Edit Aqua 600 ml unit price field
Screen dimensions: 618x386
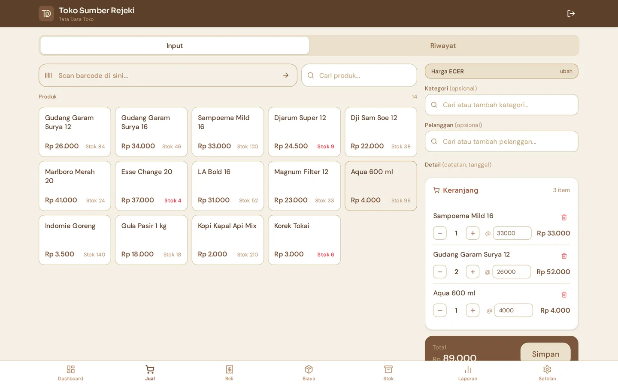(514, 311)
